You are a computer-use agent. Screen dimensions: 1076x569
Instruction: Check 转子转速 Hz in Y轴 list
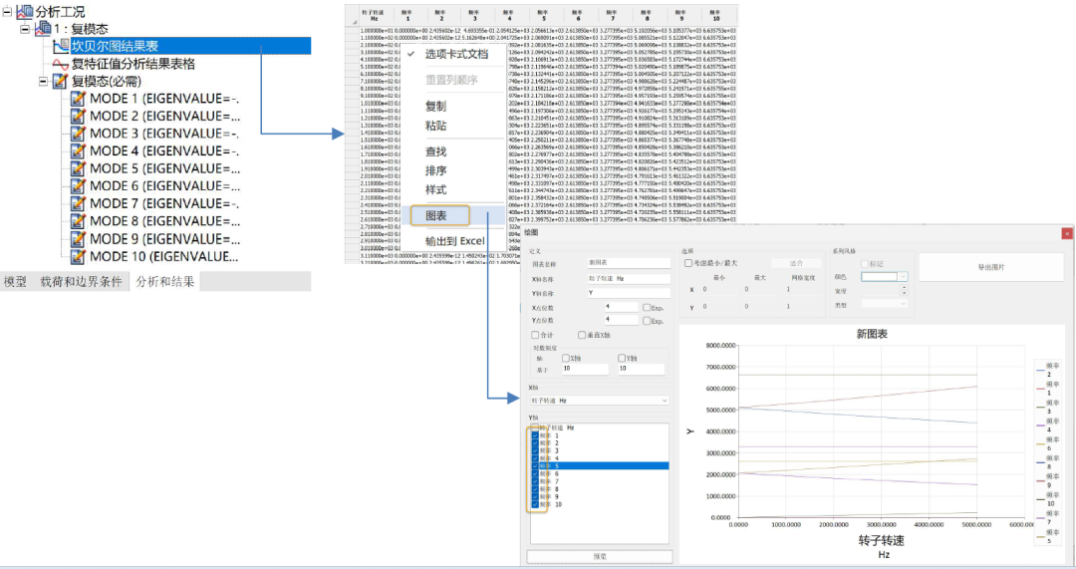tap(535, 427)
